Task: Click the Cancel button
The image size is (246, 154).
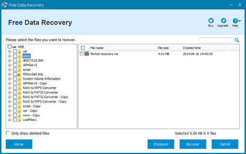Action: coord(225,144)
